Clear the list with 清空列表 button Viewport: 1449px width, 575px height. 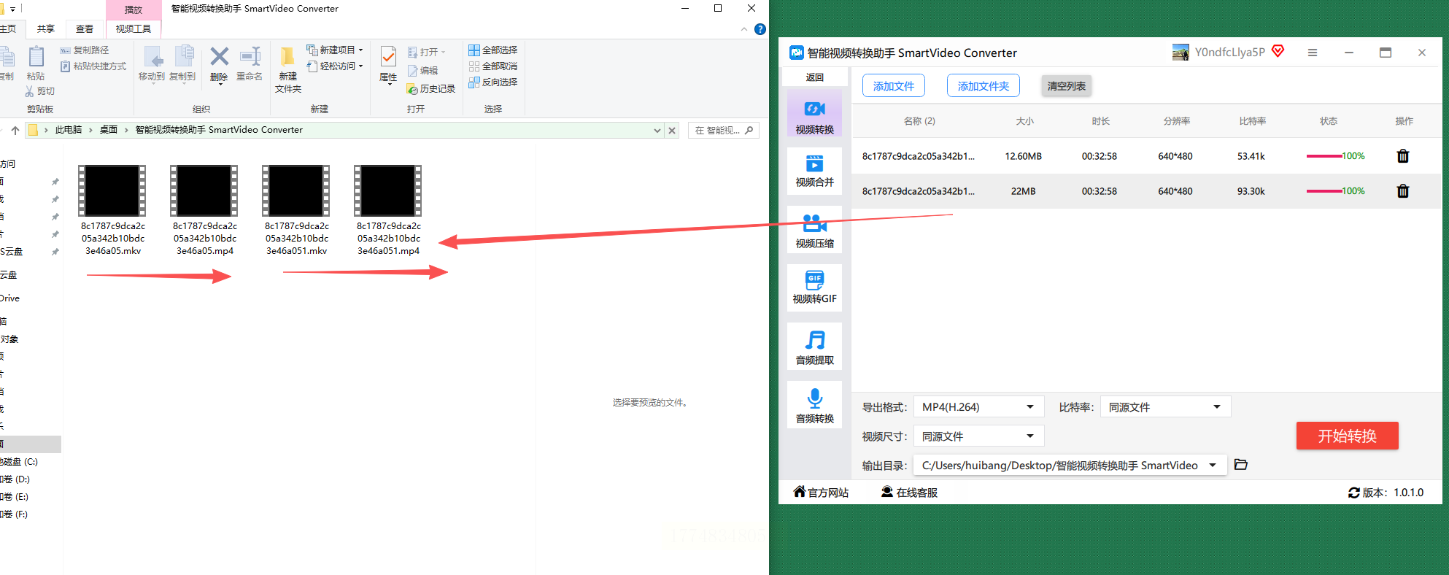click(1067, 86)
